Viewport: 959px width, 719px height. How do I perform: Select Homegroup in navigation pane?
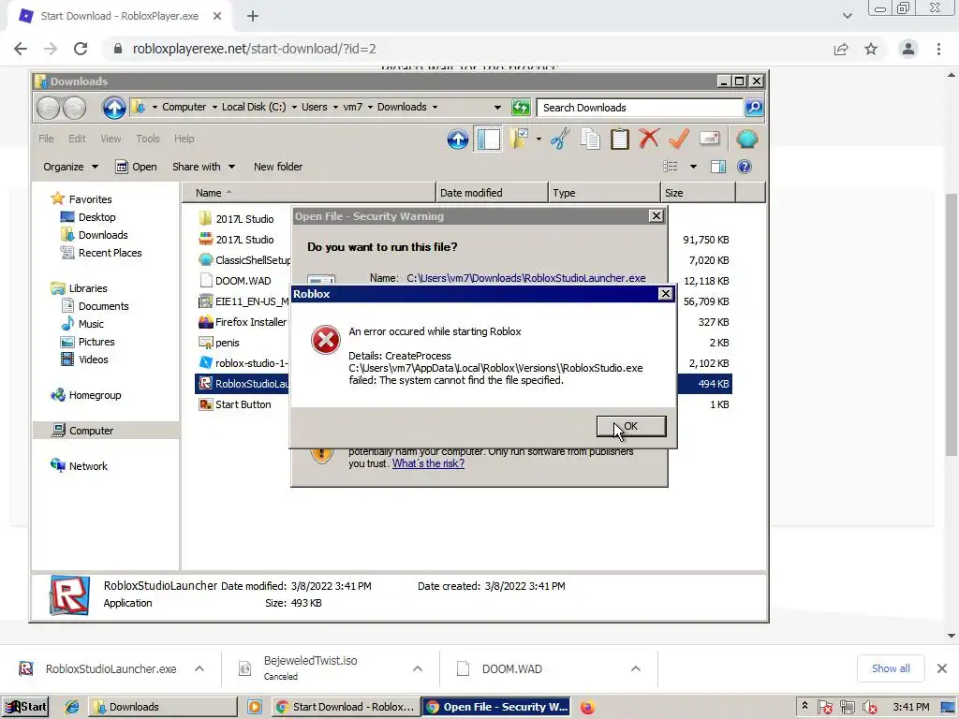85,395
